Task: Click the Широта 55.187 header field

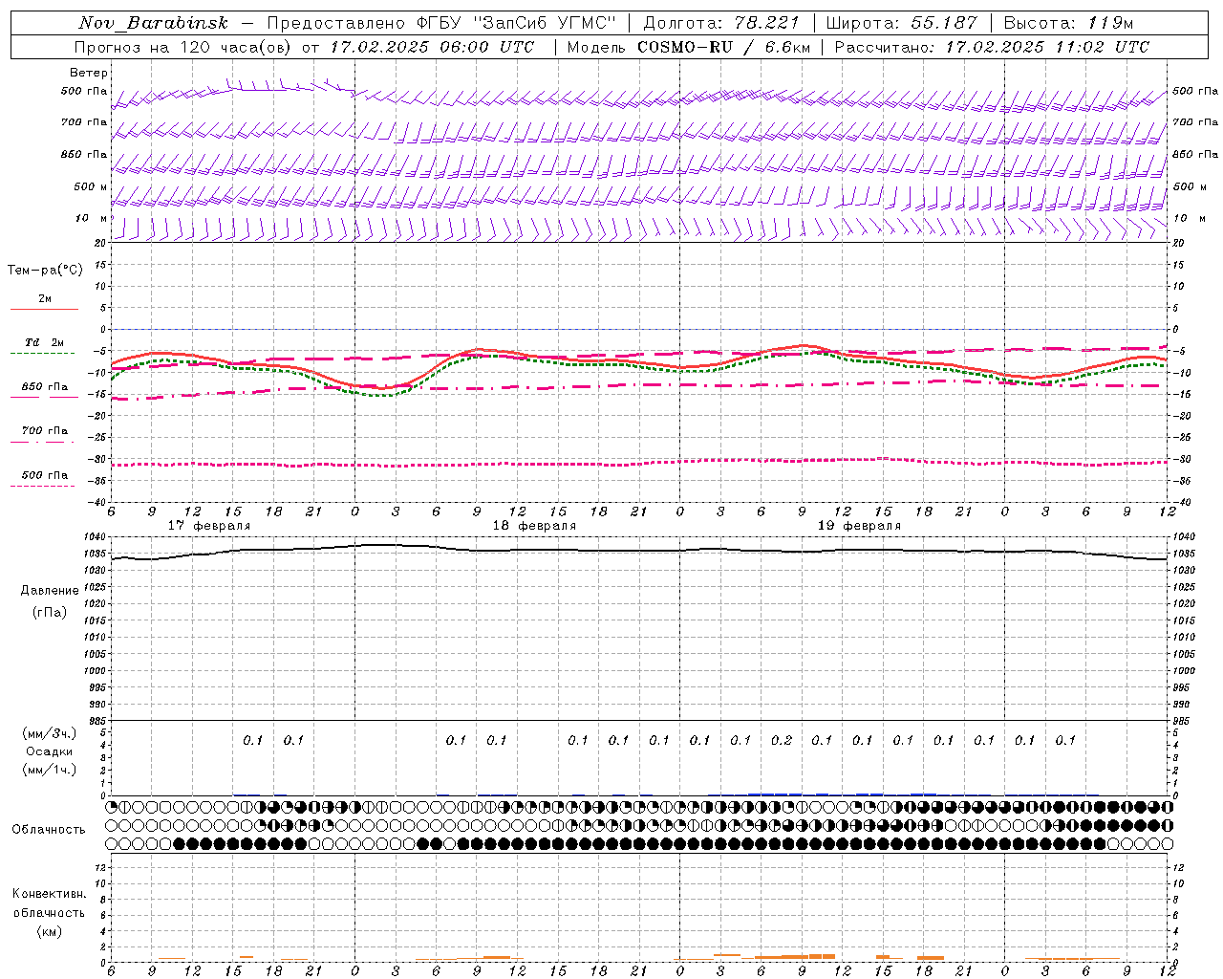Action: point(901,23)
